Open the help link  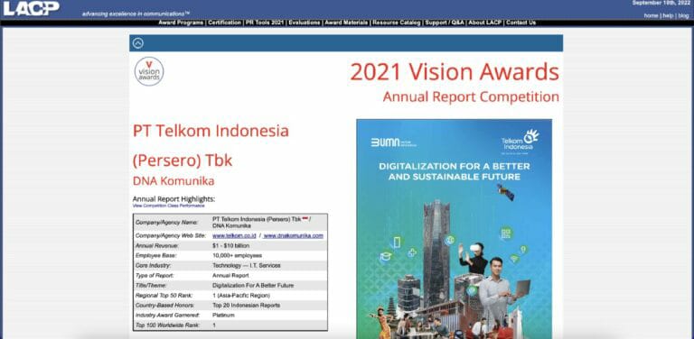pyautogui.click(x=668, y=16)
